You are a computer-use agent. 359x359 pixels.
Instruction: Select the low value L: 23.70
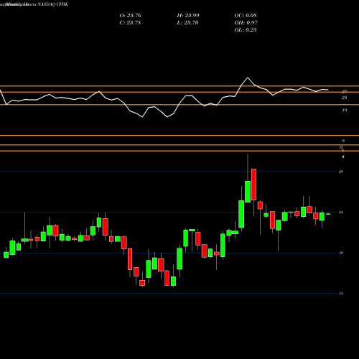pos(187,22)
